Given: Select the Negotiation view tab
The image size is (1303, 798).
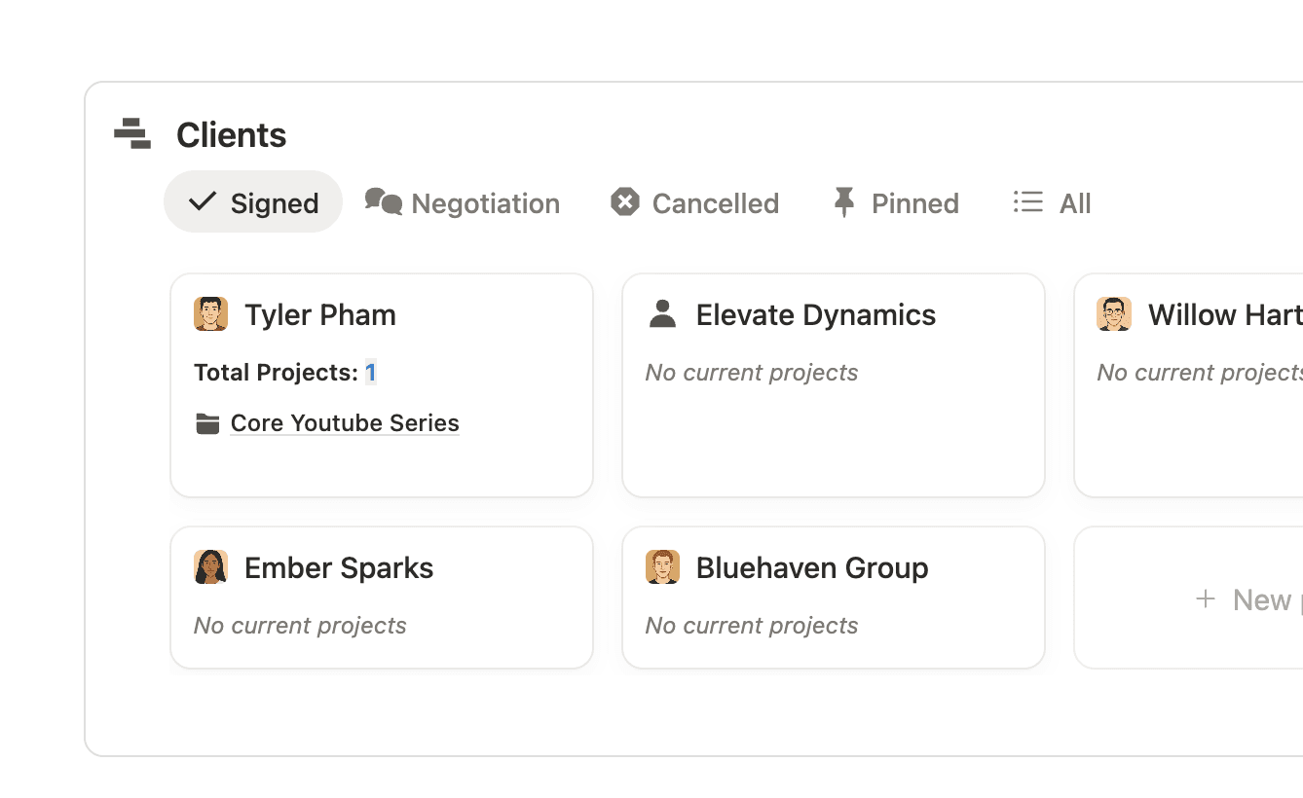Looking at the screenshot, I should [x=462, y=202].
